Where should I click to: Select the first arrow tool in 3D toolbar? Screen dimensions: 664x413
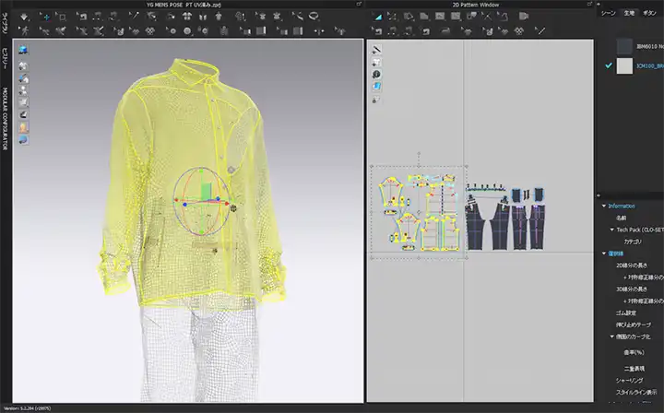(x=22, y=17)
